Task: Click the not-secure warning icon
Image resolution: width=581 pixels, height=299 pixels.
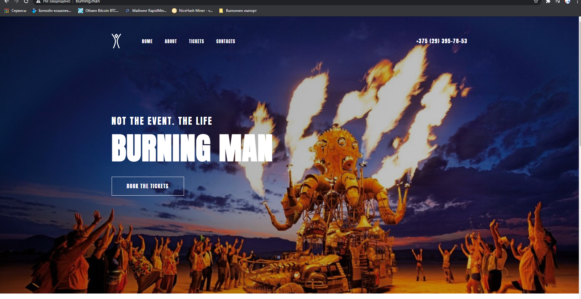Action: click(x=38, y=2)
